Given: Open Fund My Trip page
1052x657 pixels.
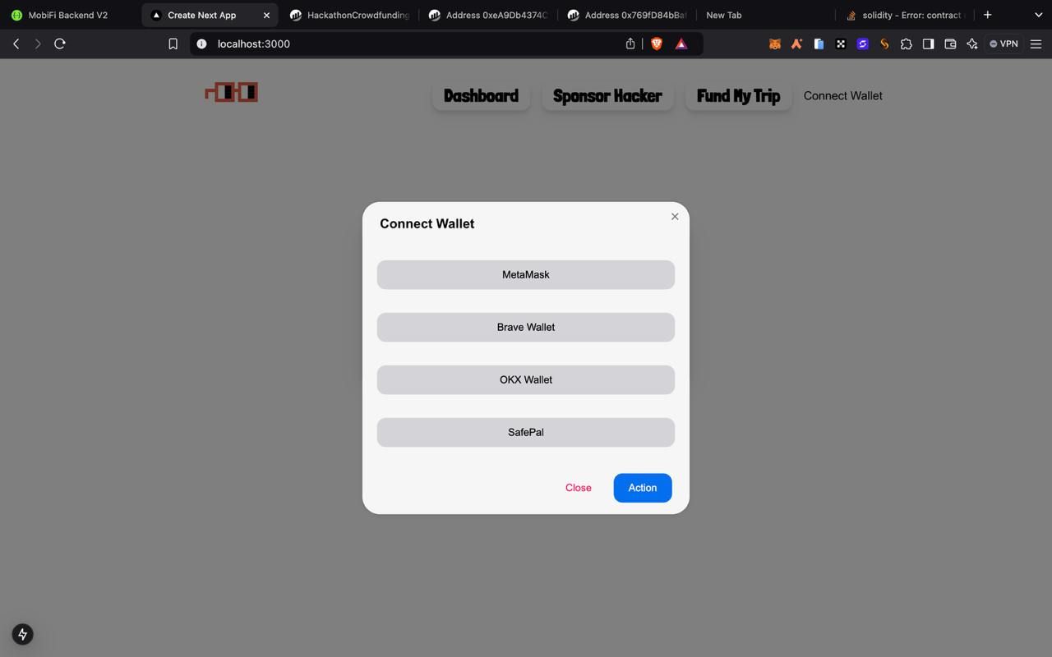Looking at the screenshot, I should [x=738, y=96].
